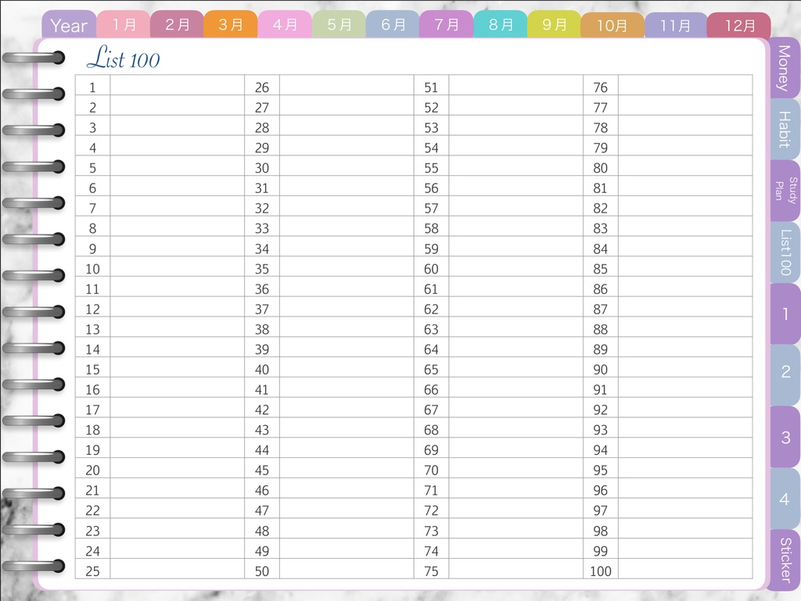Click the number 33 label

click(x=262, y=228)
